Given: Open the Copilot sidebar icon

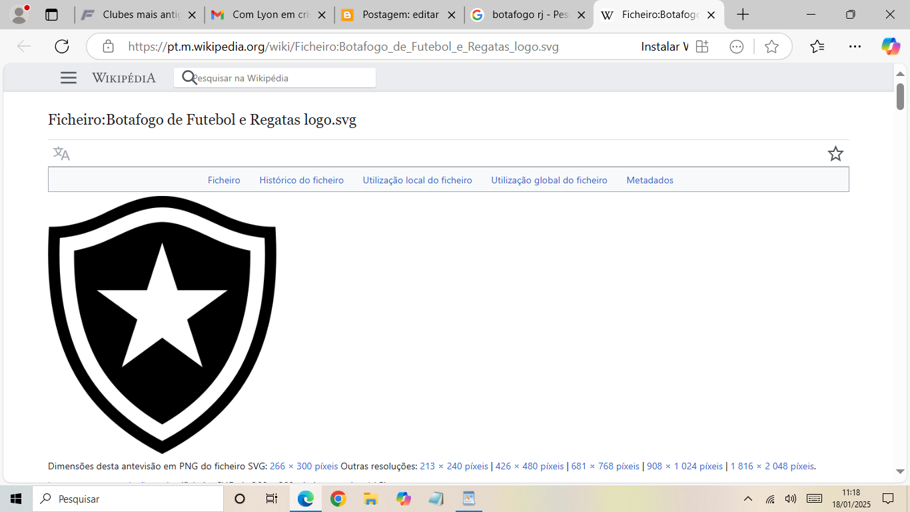Looking at the screenshot, I should tap(891, 46).
